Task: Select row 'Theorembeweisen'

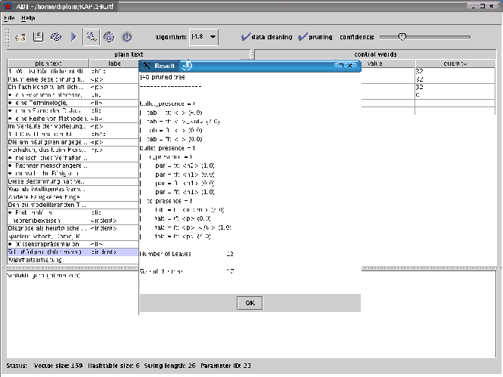Action: click(73, 221)
